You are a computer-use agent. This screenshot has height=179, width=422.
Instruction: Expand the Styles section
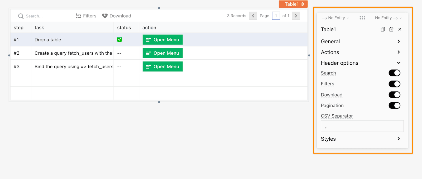(x=360, y=139)
